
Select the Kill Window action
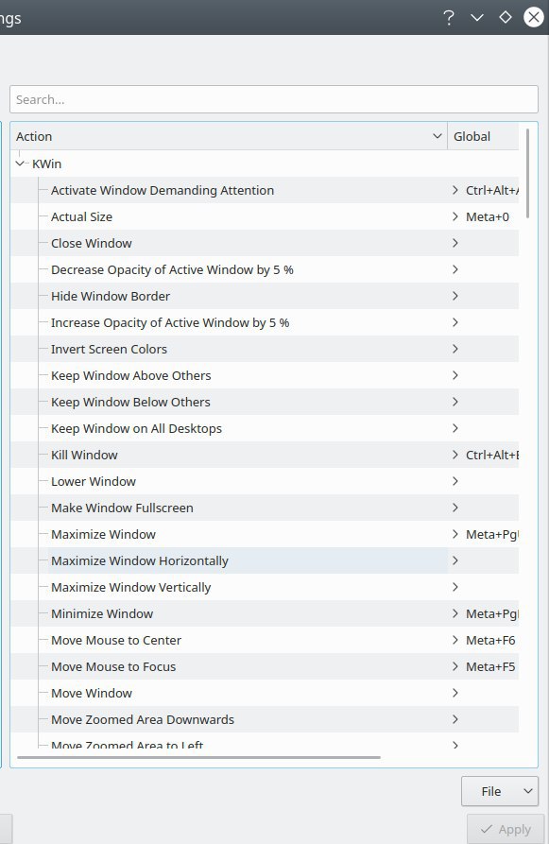(84, 455)
